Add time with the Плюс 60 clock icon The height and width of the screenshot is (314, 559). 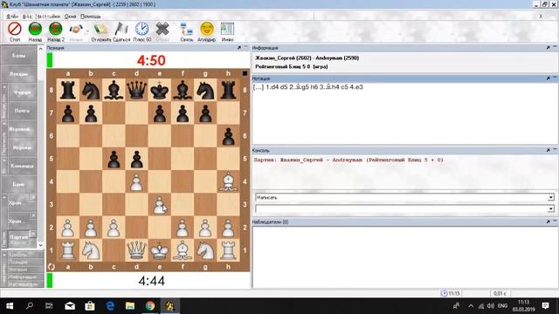[141, 29]
